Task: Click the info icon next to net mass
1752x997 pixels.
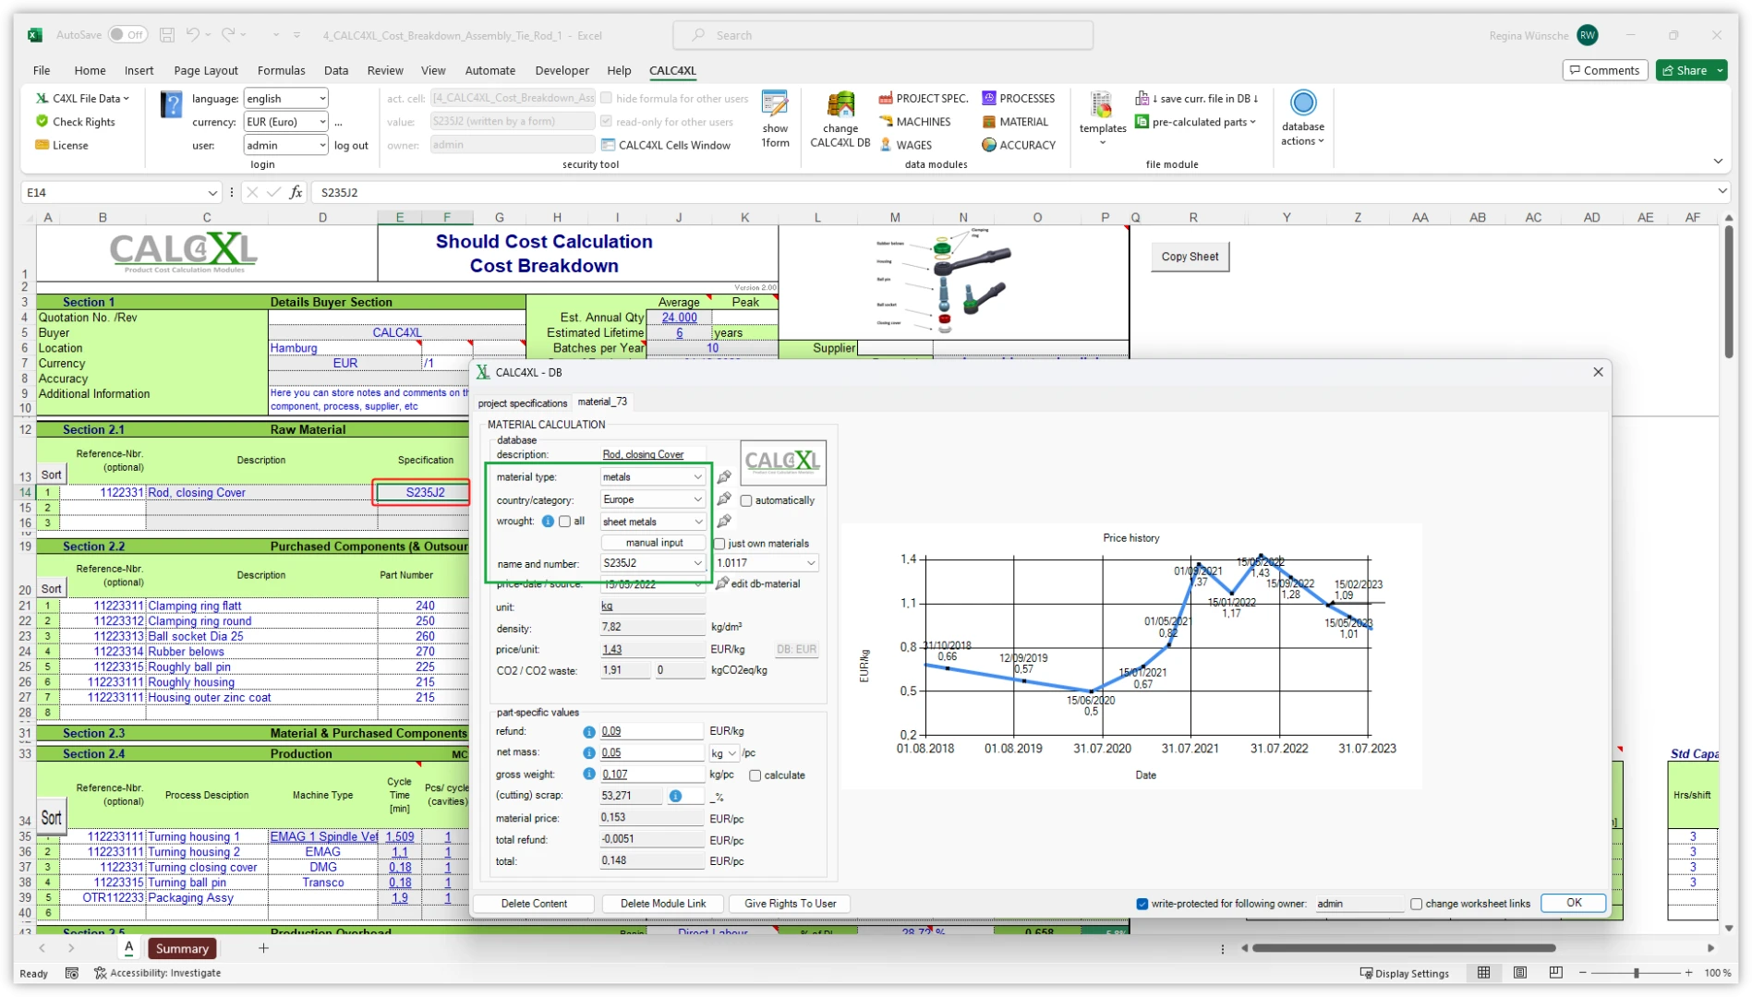Action: 588,752
